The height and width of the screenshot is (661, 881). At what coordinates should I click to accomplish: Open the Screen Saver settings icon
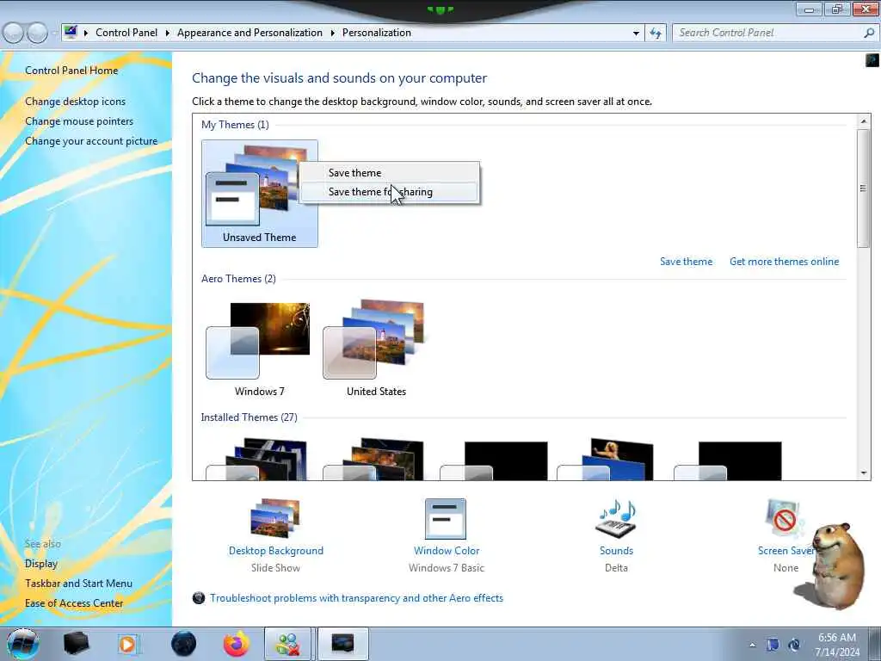[x=786, y=518]
